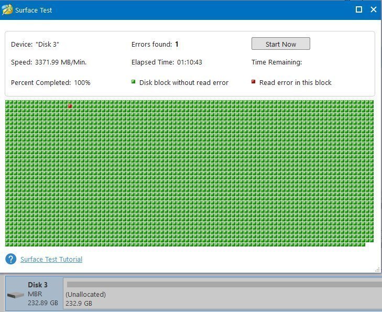Image resolution: width=382 pixels, height=312 pixels.
Task: Select the red error block in the grid
Action: 70,106
